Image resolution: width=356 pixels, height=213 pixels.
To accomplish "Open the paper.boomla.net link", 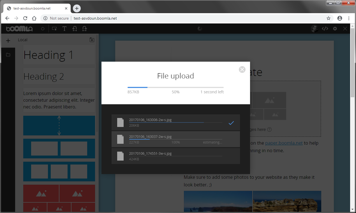I will click(x=284, y=143).
